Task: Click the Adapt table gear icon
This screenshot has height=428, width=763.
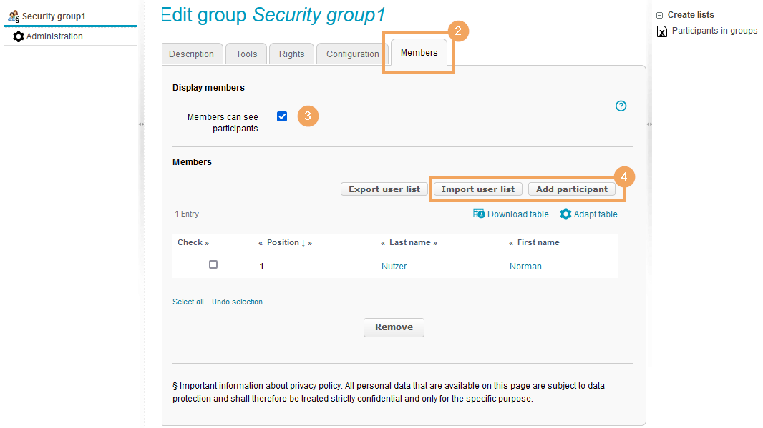Action: coord(565,214)
